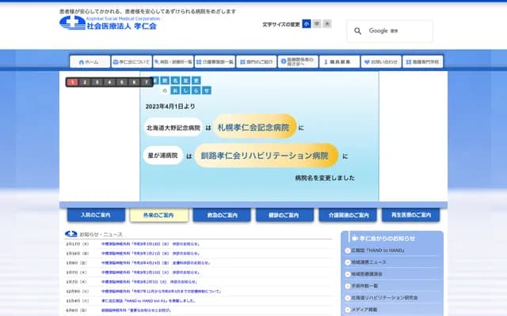This screenshot has width=507, height=316.
Task: Open the 再生医療のご案内 page
Action: pos(410,215)
